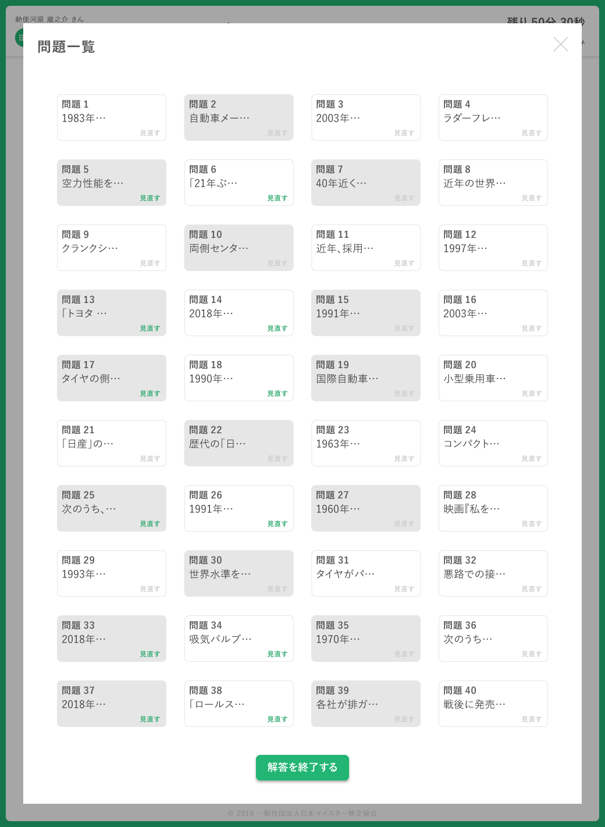Toggle 見直す flag on 問題 6

(277, 198)
